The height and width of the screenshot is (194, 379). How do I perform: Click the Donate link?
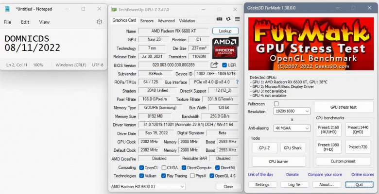pyautogui.click(x=292, y=175)
